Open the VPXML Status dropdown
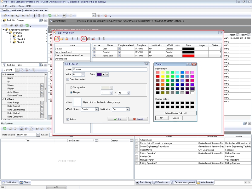252x189 pixels. click(x=96, y=109)
